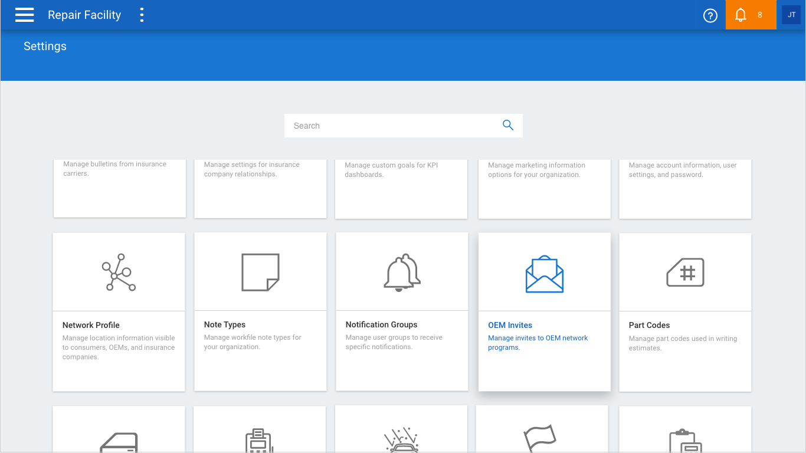Open the OEM Invites envelope icon
Screen dimensions: 806x453
(545, 274)
